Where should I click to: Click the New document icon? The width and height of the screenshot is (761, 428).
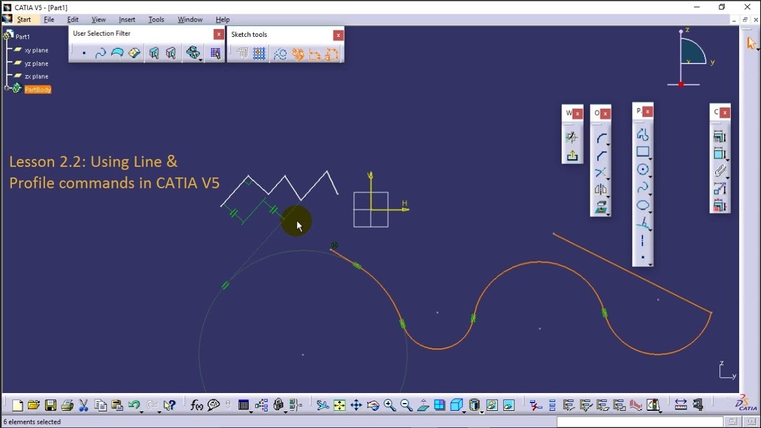pos(17,405)
